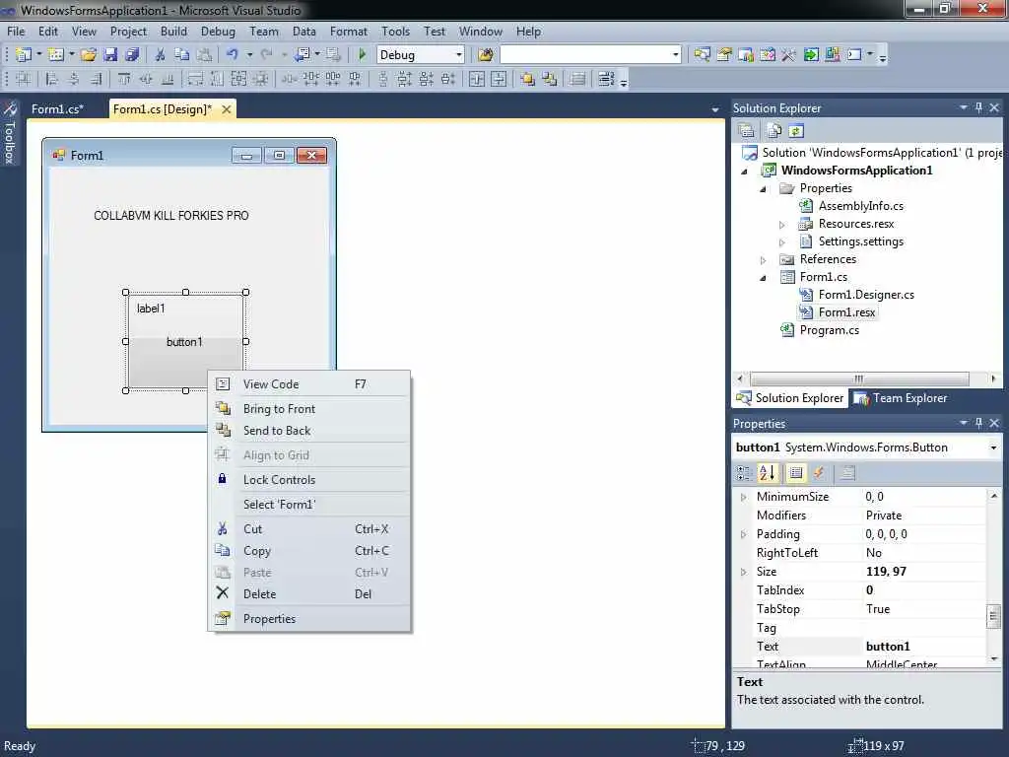Open the Debug configuration dropdown

pyautogui.click(x=459, y=55)
